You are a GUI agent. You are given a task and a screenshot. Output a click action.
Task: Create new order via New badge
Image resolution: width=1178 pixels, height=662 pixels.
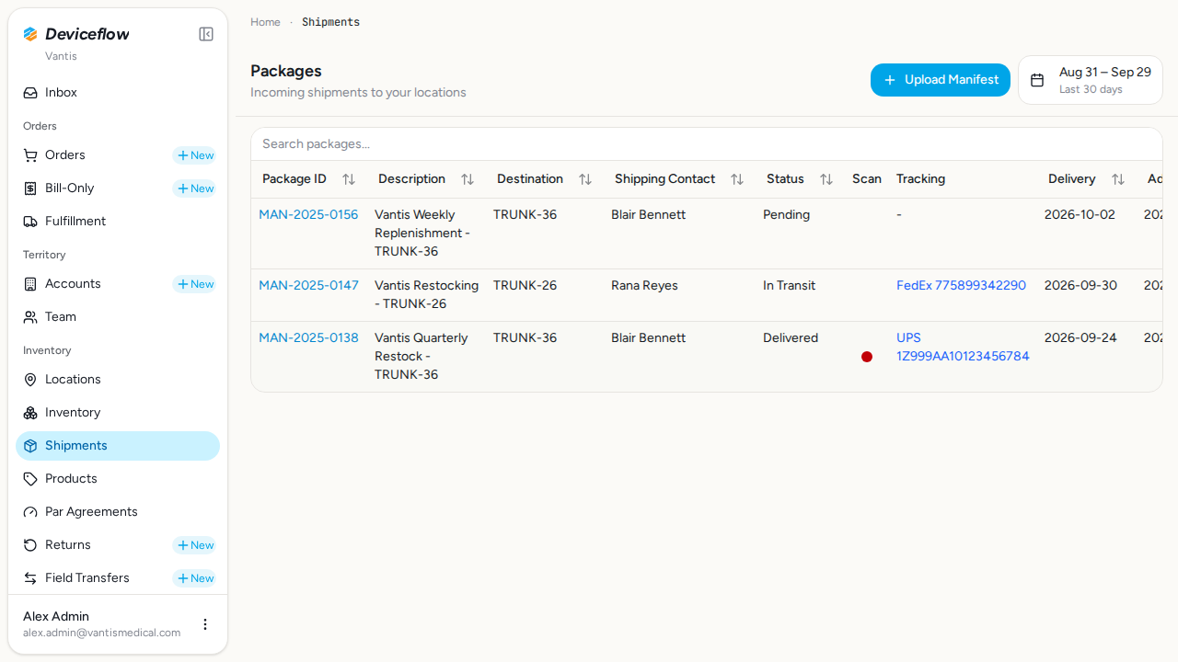click(194, 155)
